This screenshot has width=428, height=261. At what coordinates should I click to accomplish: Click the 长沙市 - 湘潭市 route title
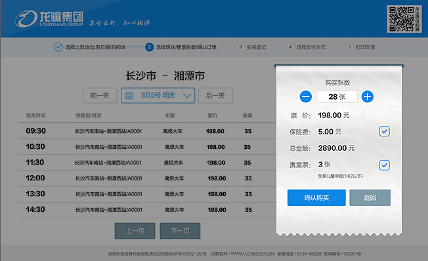coord(165,76)
